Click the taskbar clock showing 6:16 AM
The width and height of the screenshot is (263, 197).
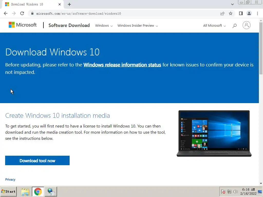[x=248, y=191]
